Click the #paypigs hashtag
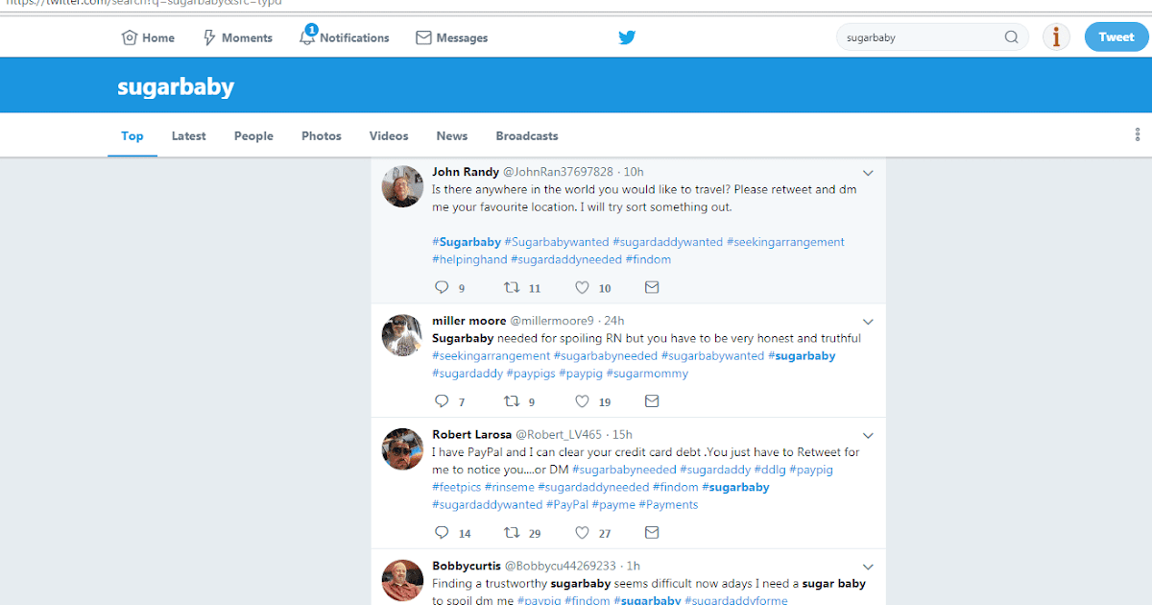This screenshot has width=1152, height=605. [532, 374]
